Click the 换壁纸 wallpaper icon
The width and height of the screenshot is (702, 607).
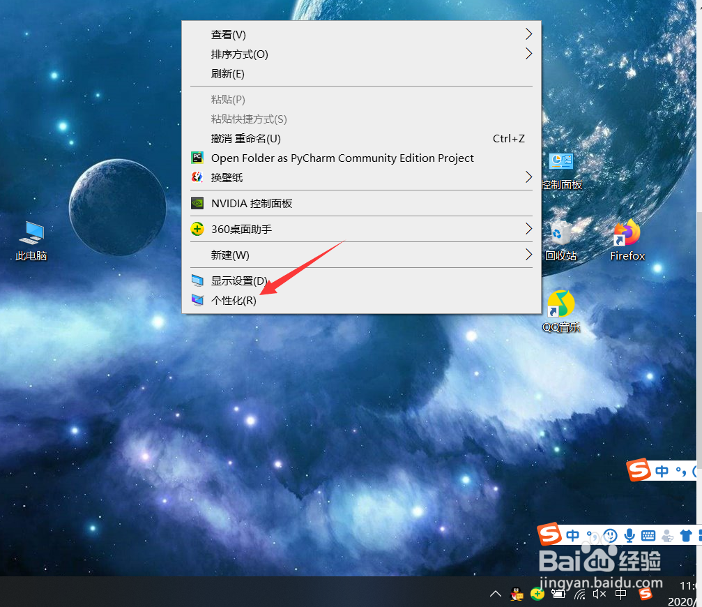coord(197,177)
